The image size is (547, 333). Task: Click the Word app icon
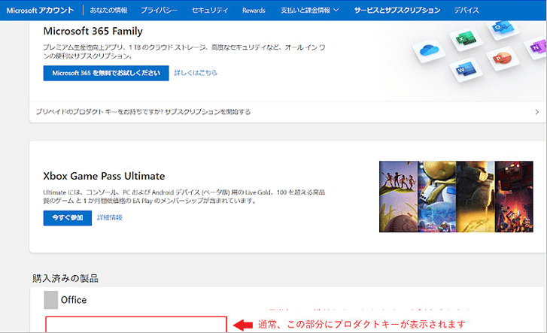point(466,69)
